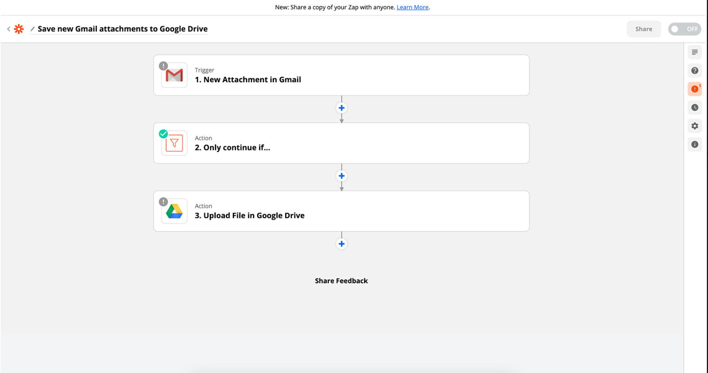Viewport: 708px width, 373px height.
Task: Click the Gmail app icon in step 1
Action: [x=174, y=75]
